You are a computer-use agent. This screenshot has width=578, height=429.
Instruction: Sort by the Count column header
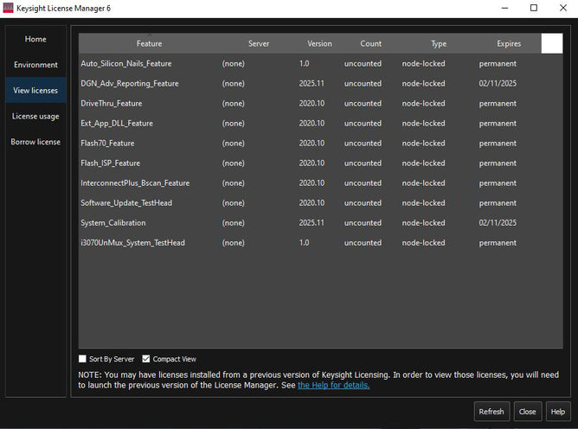(x=371, y=43)
